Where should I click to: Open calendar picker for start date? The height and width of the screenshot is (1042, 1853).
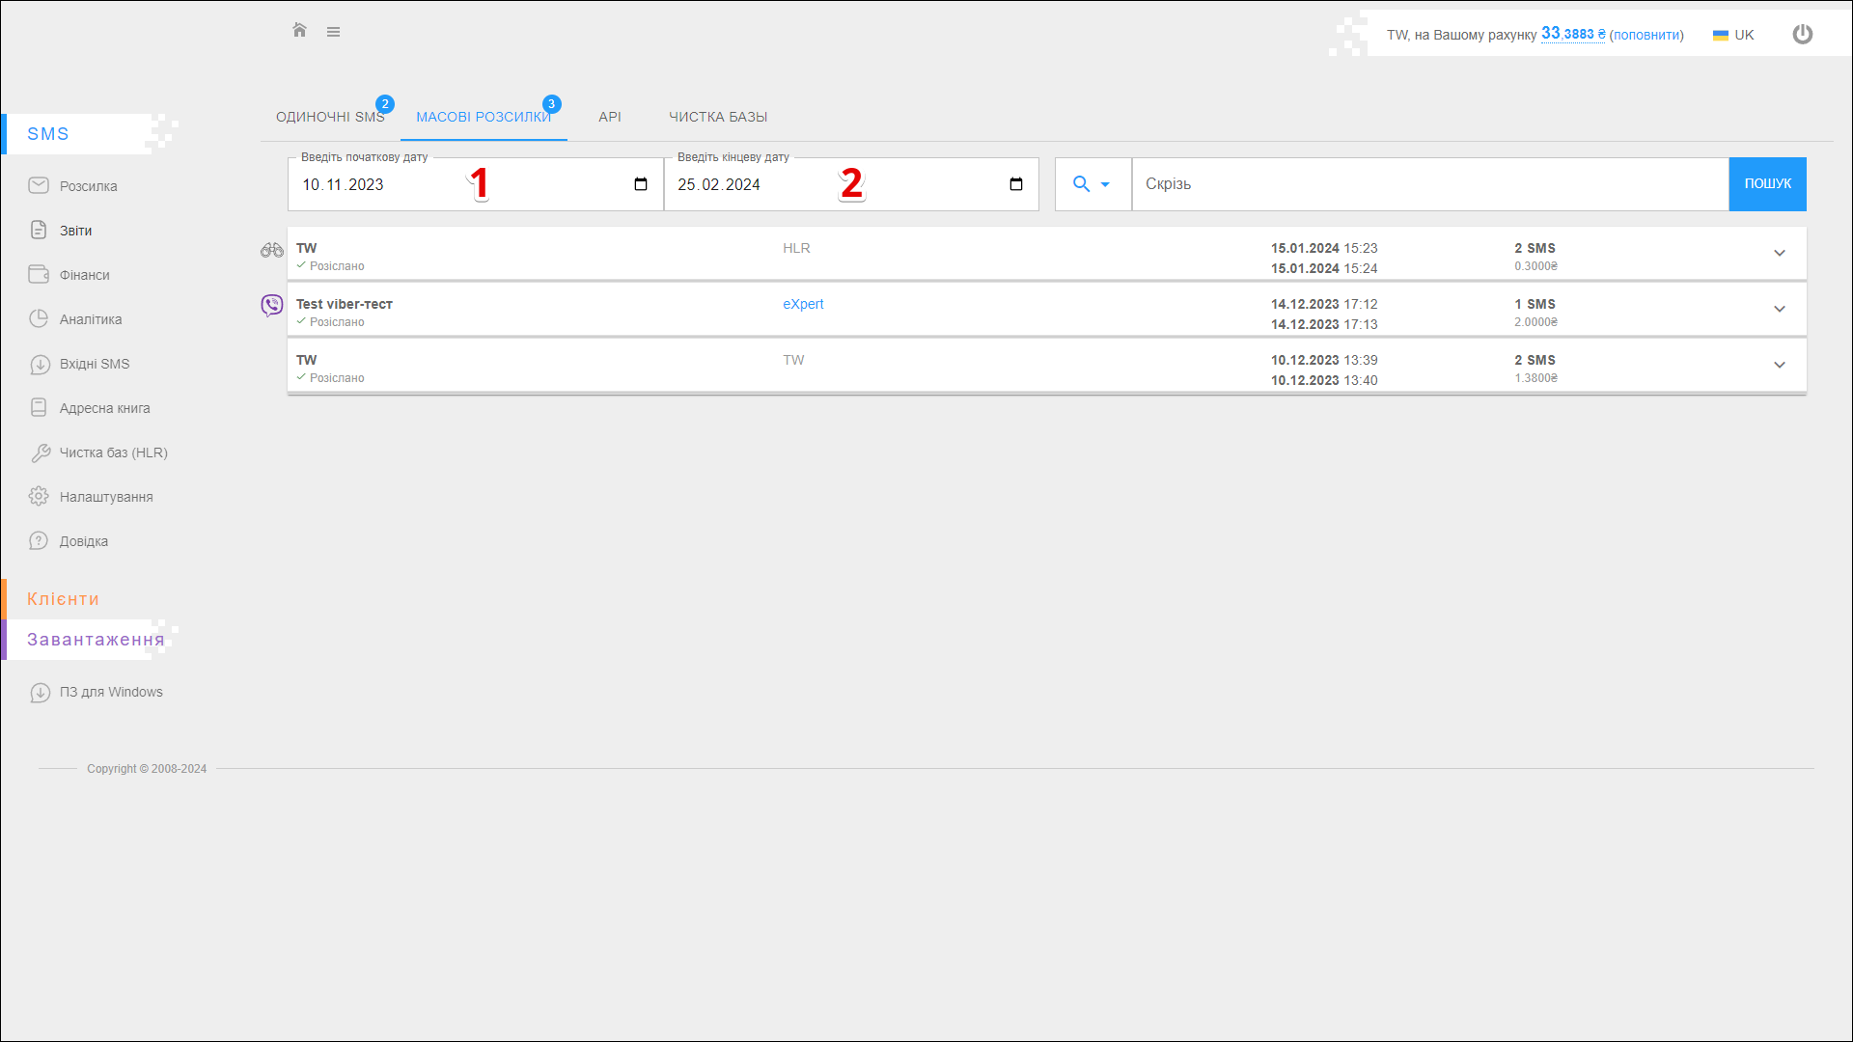point(641,184)
